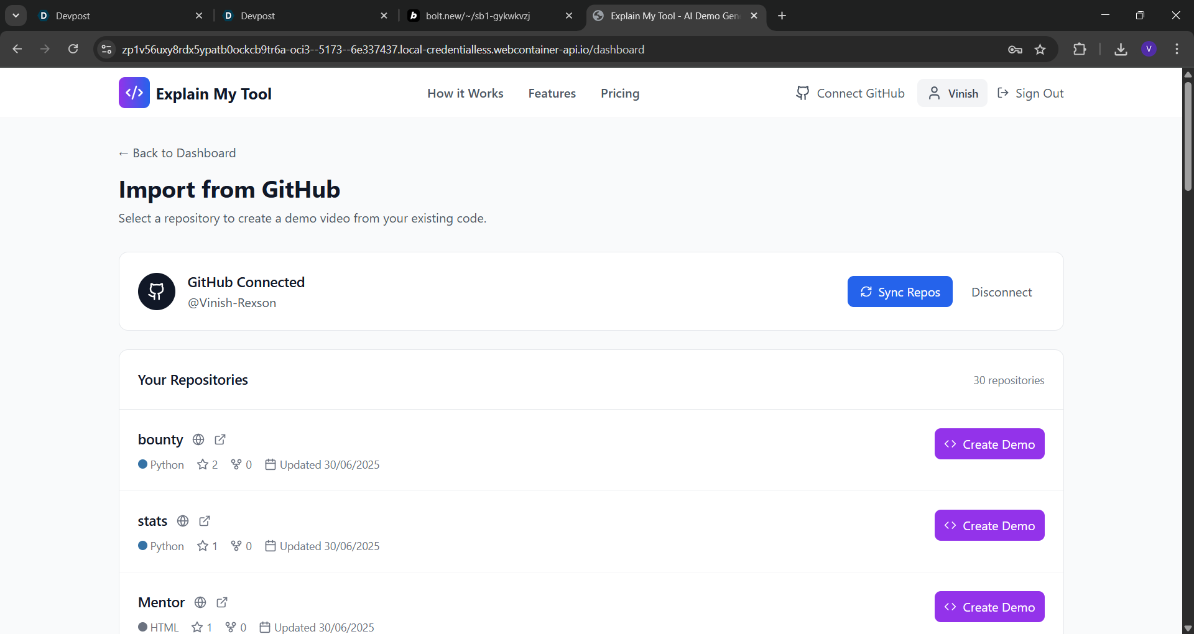Open the Mentor repo external link icon

(x=222, y=602)
